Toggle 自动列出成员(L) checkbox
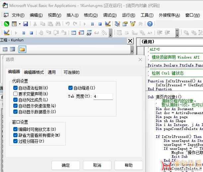Image resolution: width=203 pixels, height=172 pixels. (15, 100)
